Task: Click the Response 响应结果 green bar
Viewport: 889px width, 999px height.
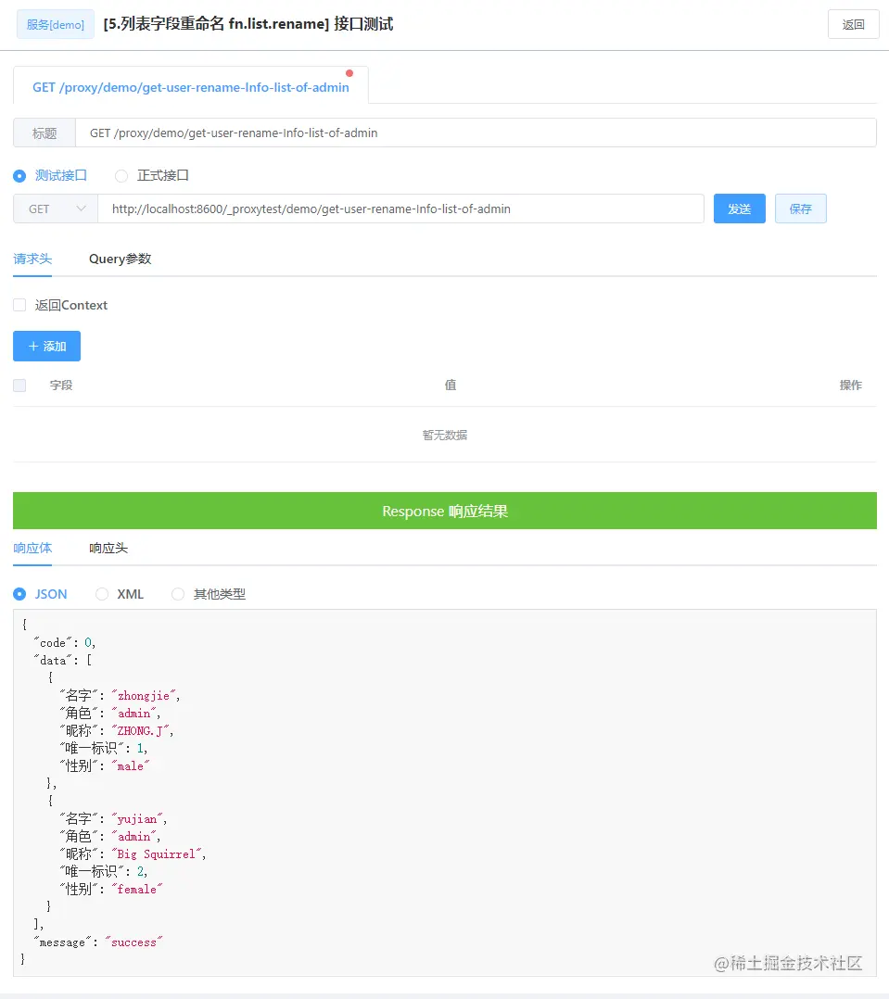Action: tap(445, 511)
